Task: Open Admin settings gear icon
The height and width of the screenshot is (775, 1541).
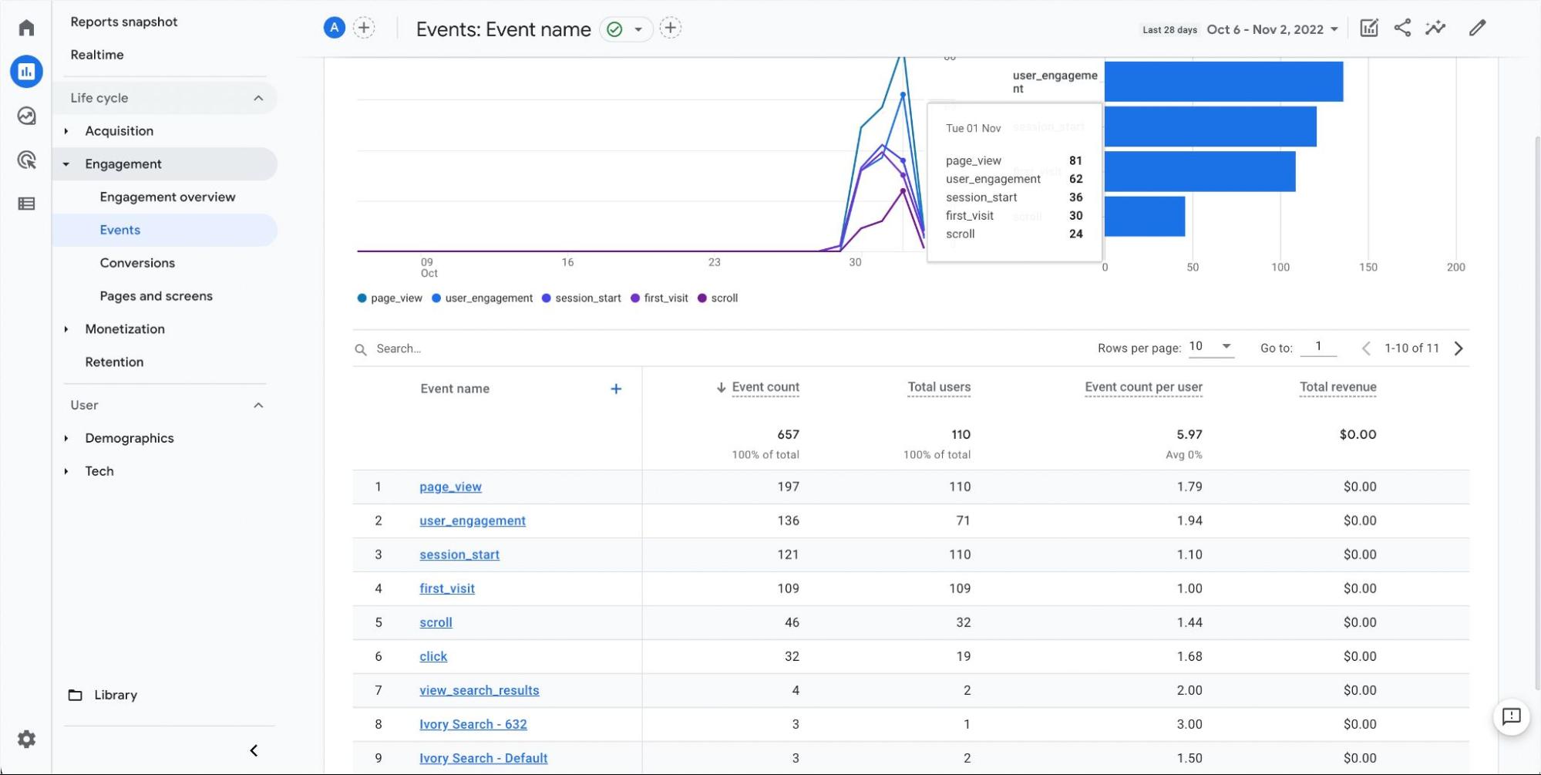Action: pos(26,739)
